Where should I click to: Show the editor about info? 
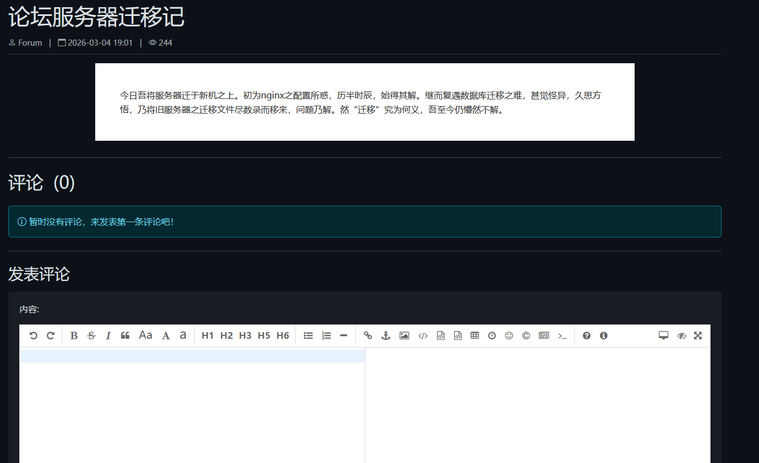coord(604,335)
